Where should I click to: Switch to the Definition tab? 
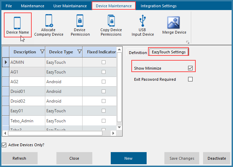[x=138, y=53]
